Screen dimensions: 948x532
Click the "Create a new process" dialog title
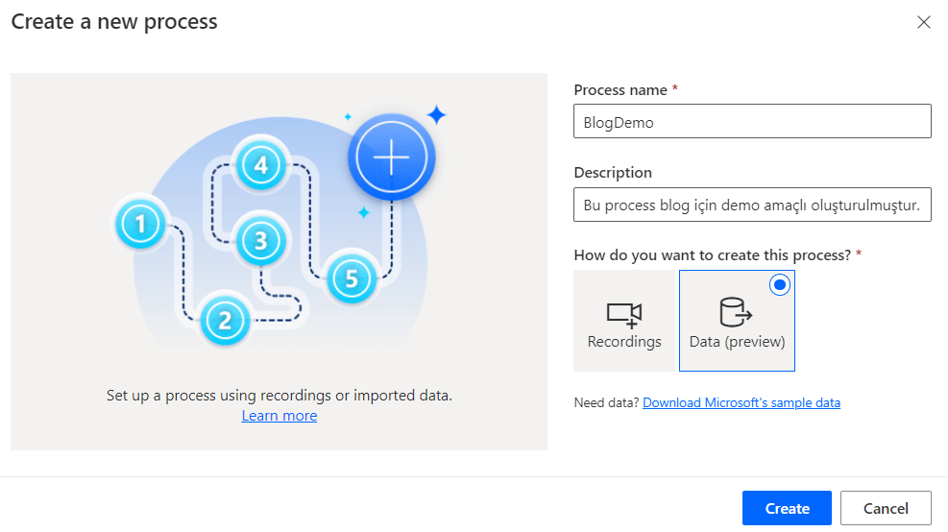point(114,21)
